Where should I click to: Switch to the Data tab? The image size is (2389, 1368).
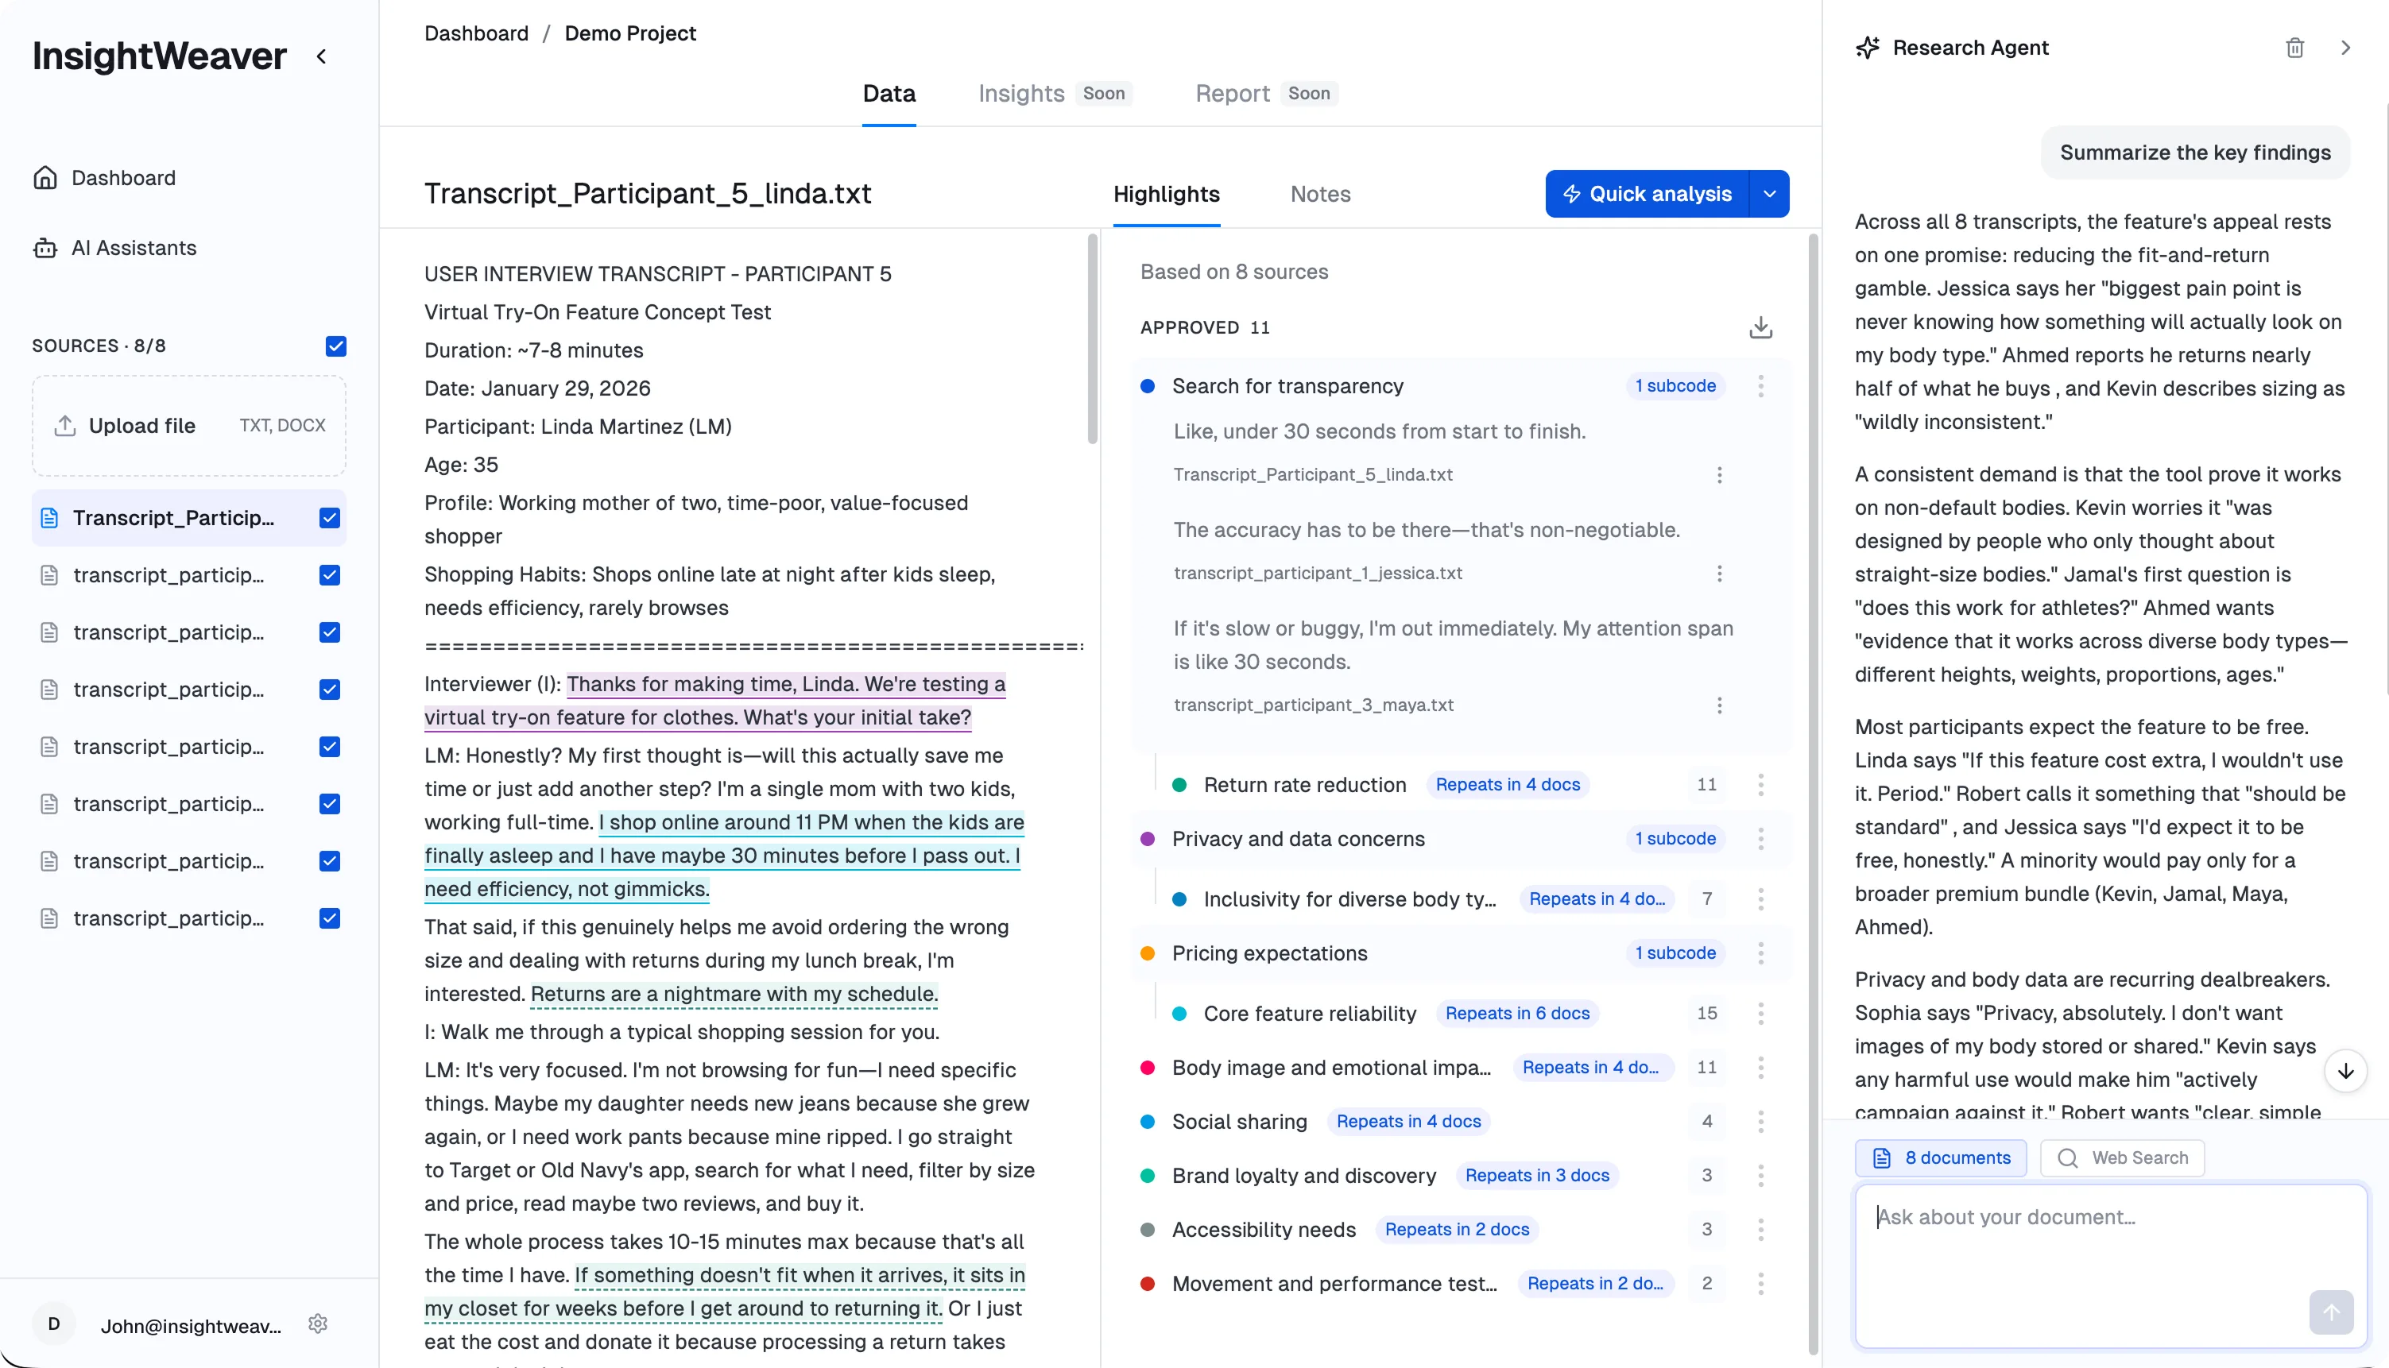click(x=889, y=94)
